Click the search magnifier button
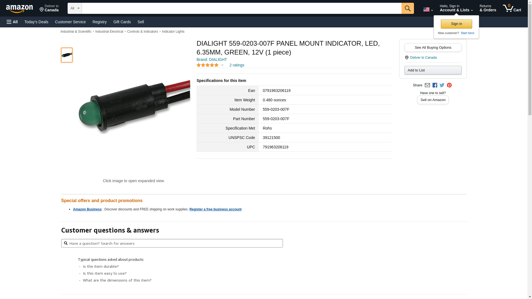The image size is (532, 299). click(408, 8)
